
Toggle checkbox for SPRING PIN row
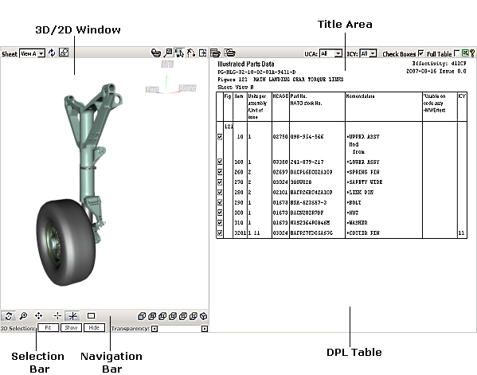[x=220, y=172]
